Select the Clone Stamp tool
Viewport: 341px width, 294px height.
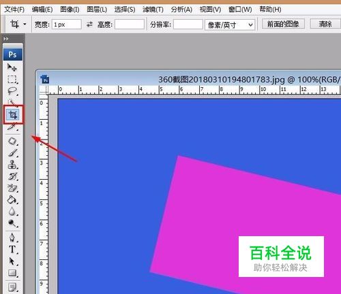coord(12,165)
